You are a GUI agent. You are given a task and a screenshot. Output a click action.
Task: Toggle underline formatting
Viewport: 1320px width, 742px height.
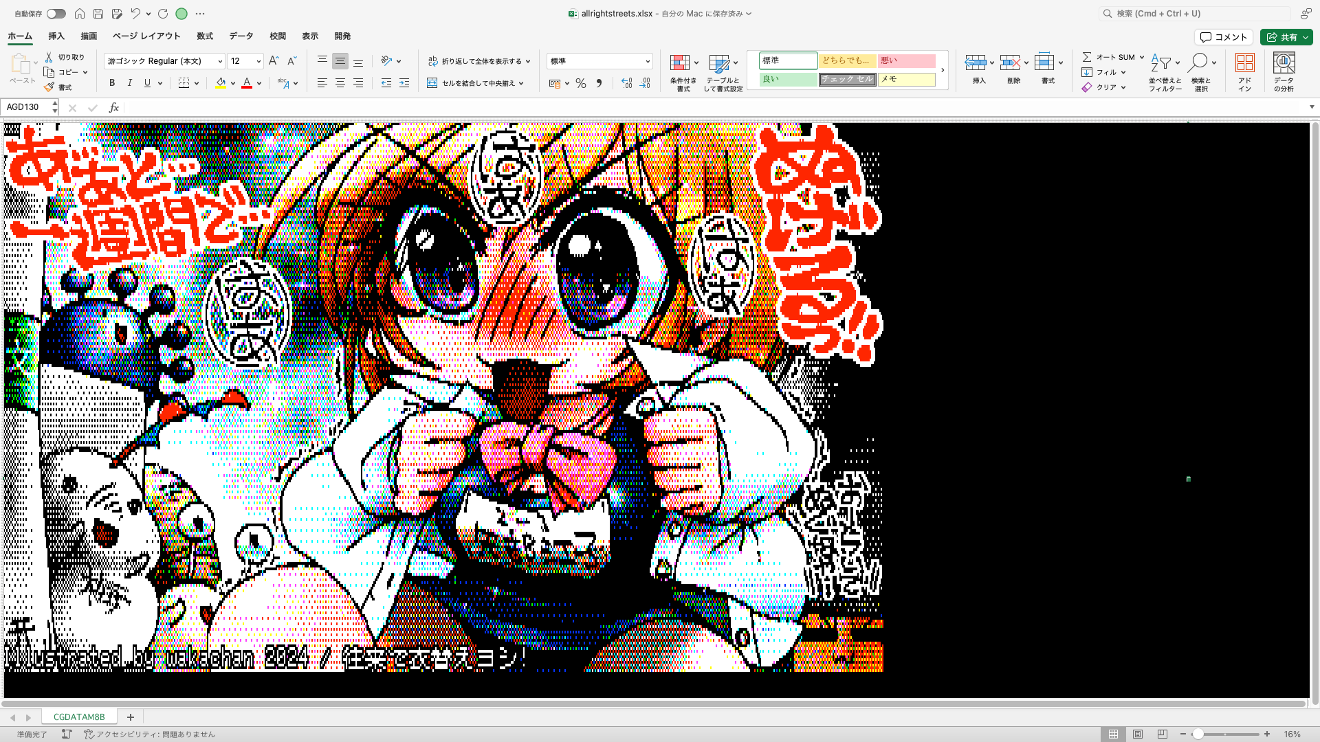point(147,83)
